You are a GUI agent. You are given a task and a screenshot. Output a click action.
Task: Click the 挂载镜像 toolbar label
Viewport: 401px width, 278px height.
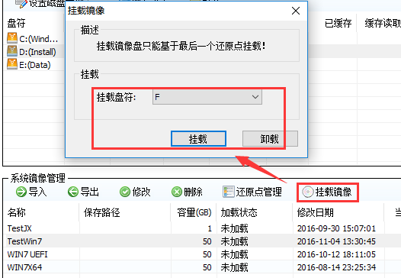333,192
